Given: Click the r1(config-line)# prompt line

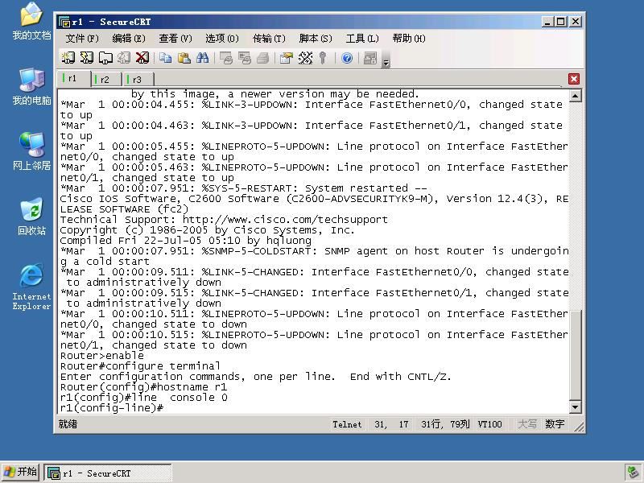Looking at the screenshot, I should [x=112, y=408].
